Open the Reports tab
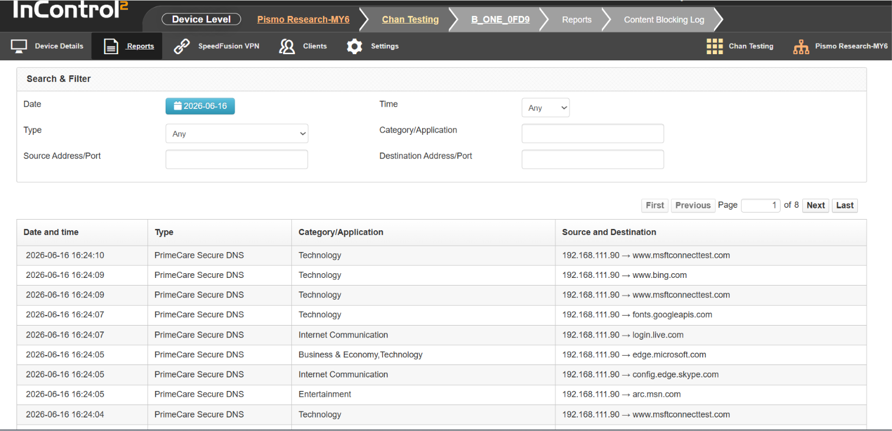The height and width of the screenshot is (431, 892). pyautogui.click(x=127, y=47)
